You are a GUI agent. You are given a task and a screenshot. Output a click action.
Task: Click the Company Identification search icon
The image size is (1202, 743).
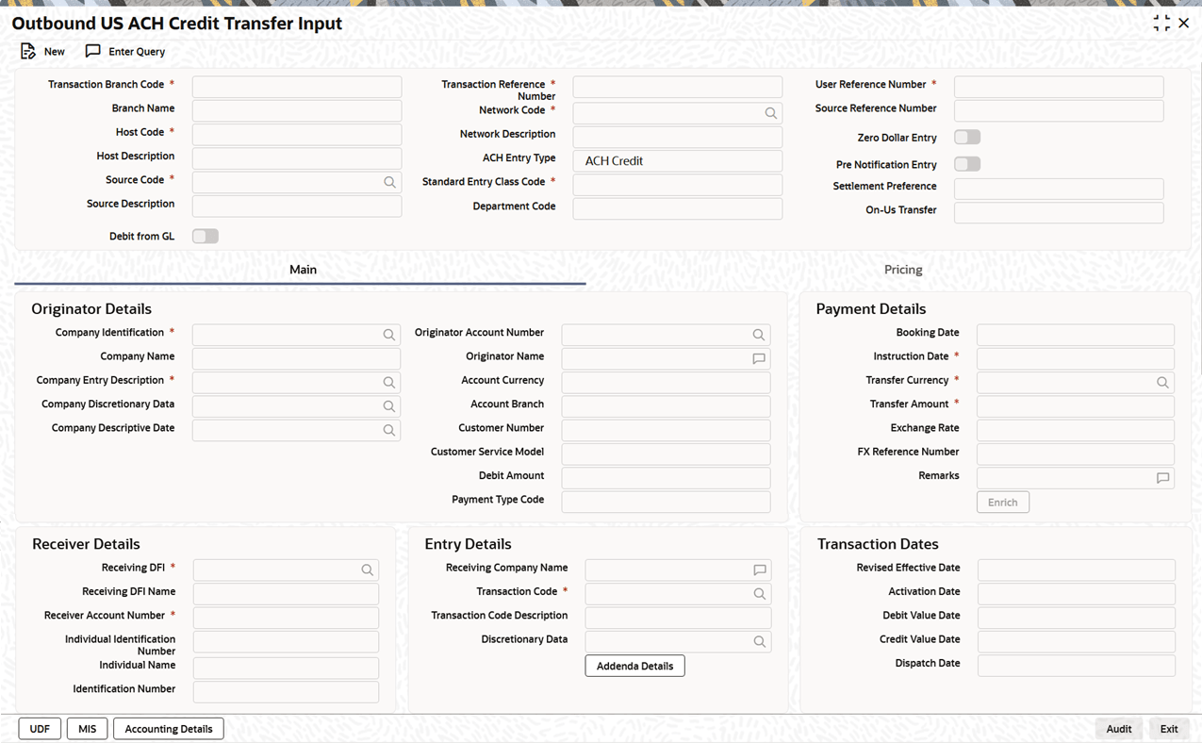[x=388, y=335]
